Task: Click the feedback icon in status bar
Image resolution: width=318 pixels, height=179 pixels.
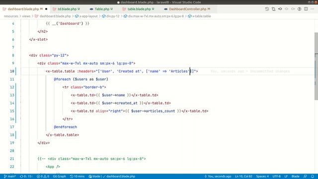Action: [305, 176]
